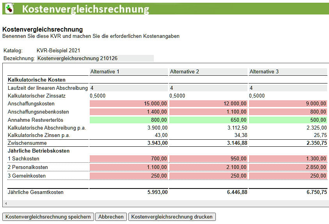This screenshot has width=329, height=224.
Task: Change Anschaffungskosten value 15.000,00
Action: point(129,104)
